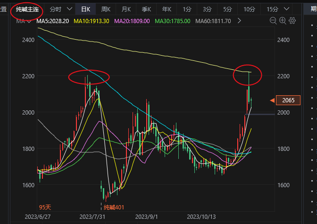Switch to 1分 minute chart
317x224 pixels.
tap(187, 9)
